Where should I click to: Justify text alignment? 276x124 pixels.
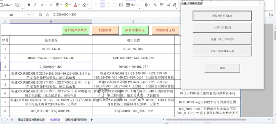coord(115,5)
